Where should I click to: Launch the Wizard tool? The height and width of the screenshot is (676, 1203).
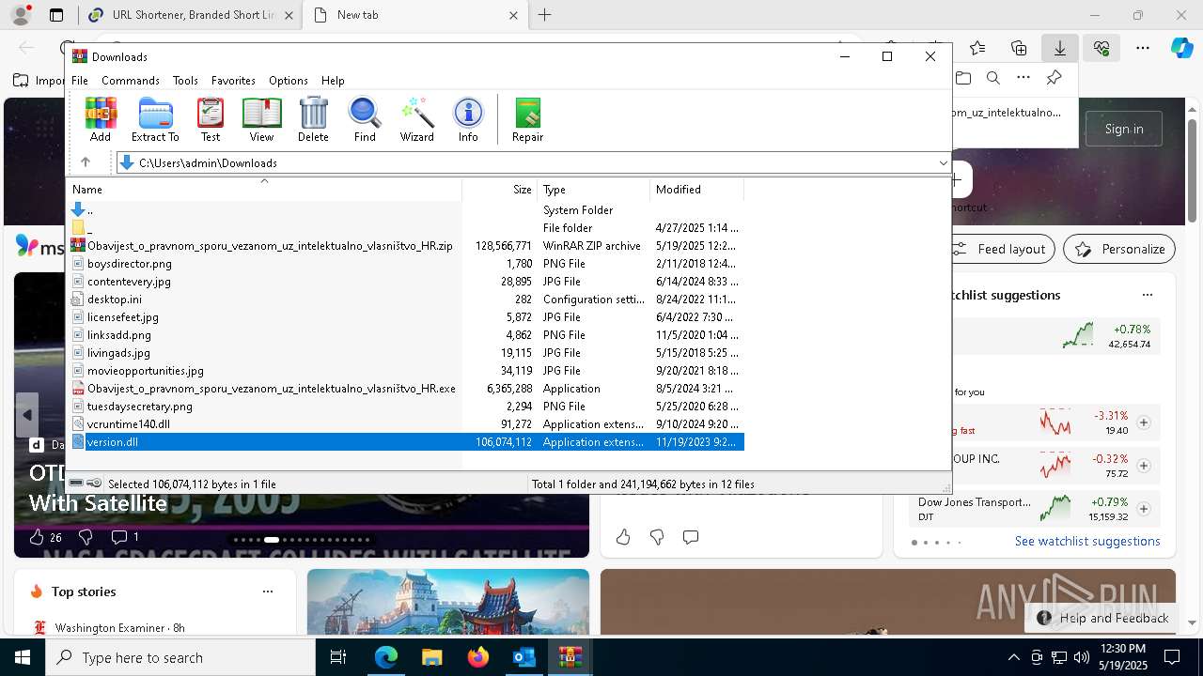(x=416, y=119)
